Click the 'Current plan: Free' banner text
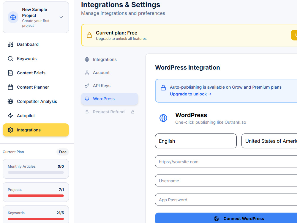The image size is (297, 223). pos(116,33)
